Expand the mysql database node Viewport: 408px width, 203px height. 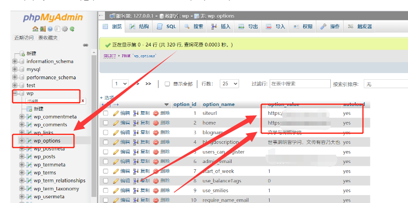(x=15, y=69)
